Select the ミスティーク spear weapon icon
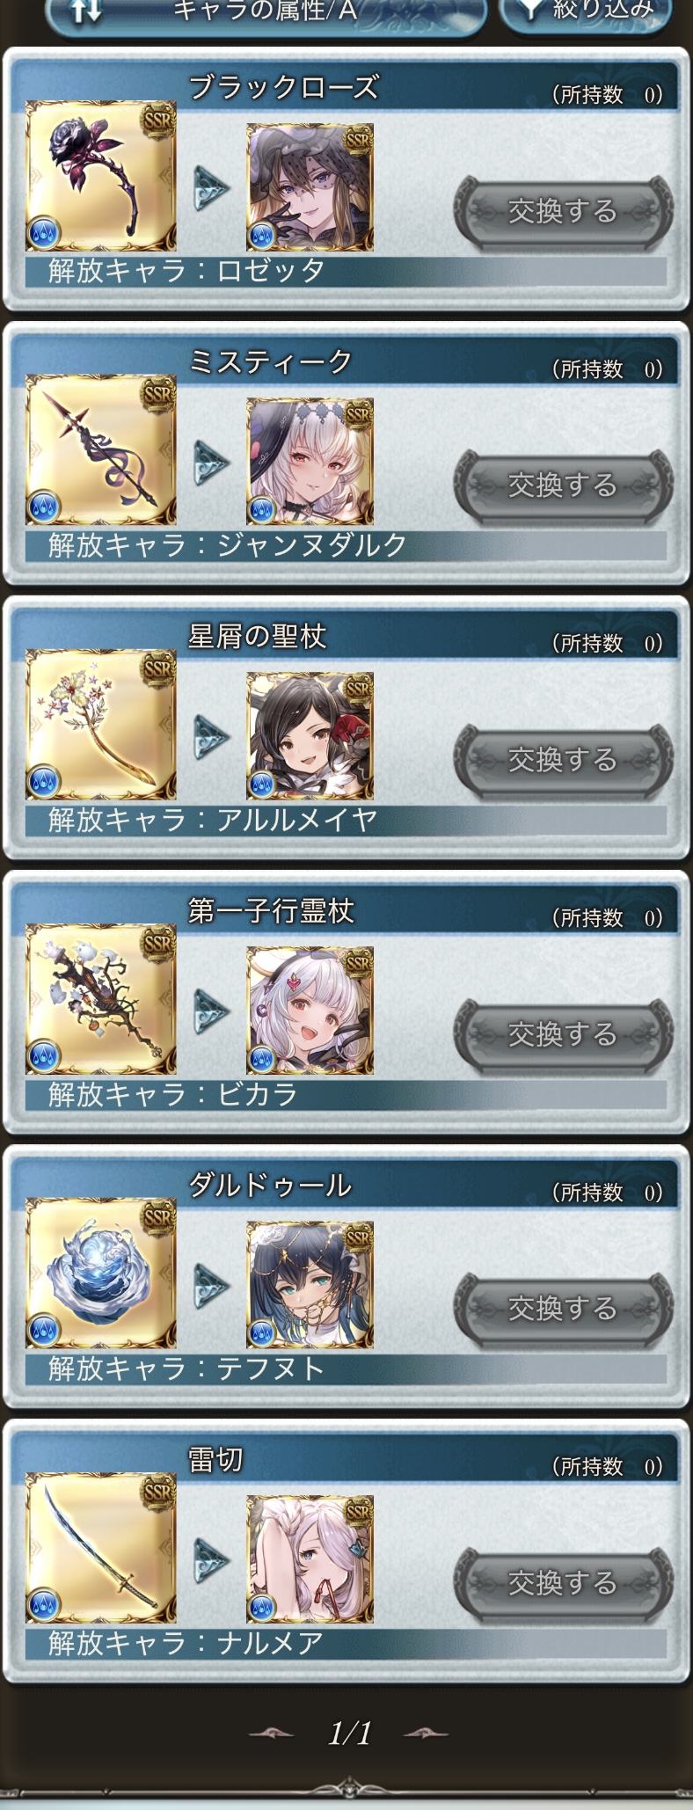 (100, 450)
